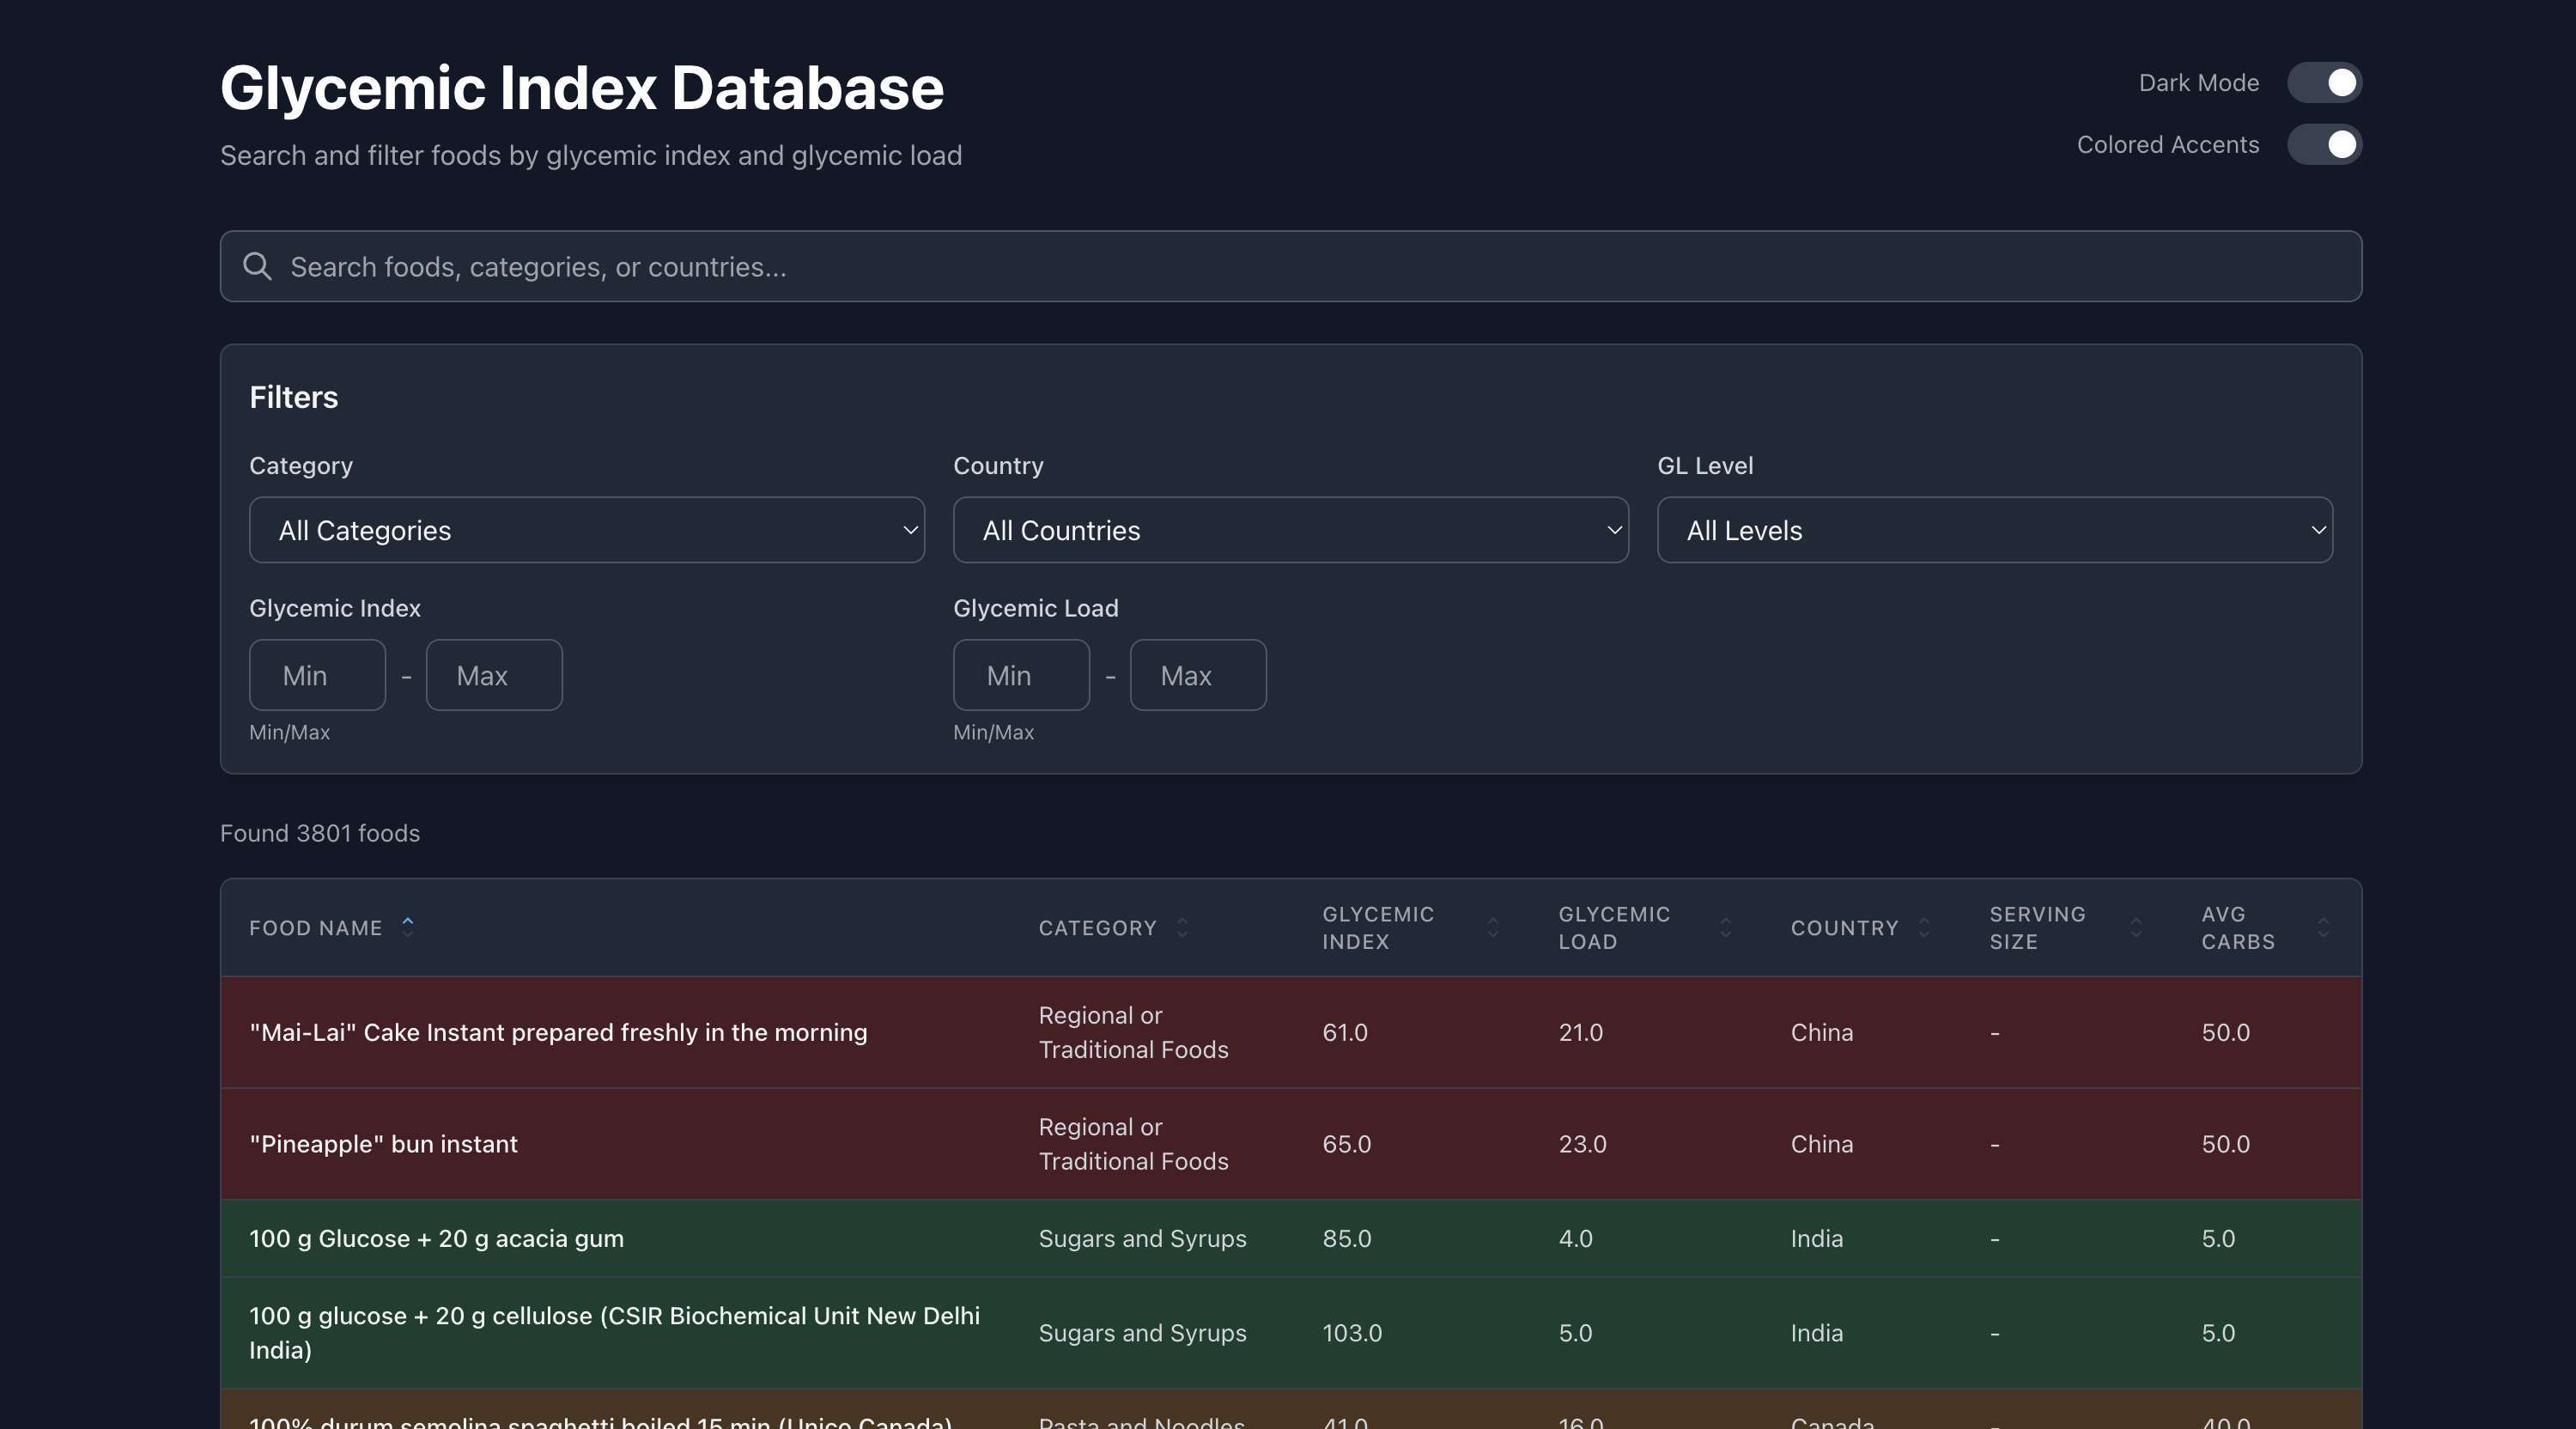2576x1429 pixels.
Task: Click Avg Carbs sort arrows
Action: coord(2323,927)
